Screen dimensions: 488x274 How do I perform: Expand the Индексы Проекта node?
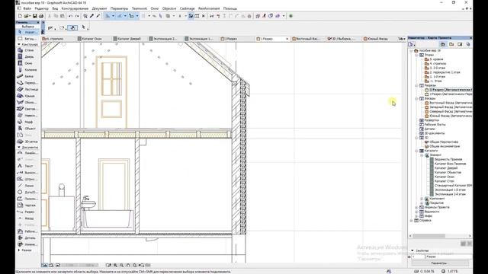[x=416, y=207]
